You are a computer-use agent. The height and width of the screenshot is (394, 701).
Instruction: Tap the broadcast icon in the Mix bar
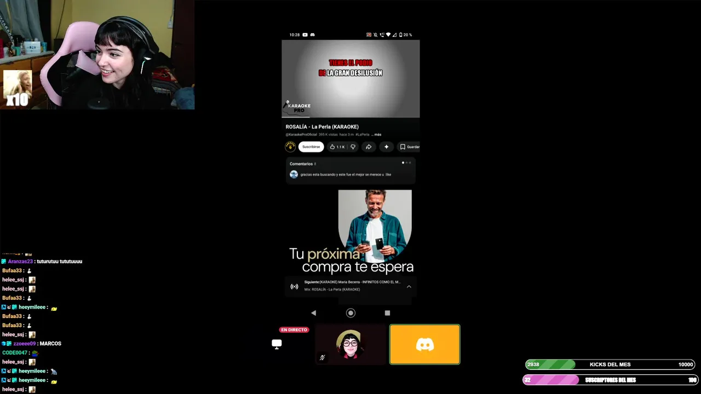pyautogui.click(x=295, y=286)
